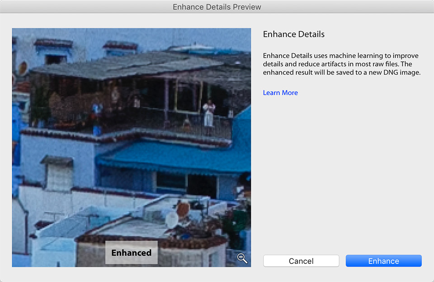434x282 pixels.
Task: Click the machine learning description text
Action: click(x=342, y=64)
